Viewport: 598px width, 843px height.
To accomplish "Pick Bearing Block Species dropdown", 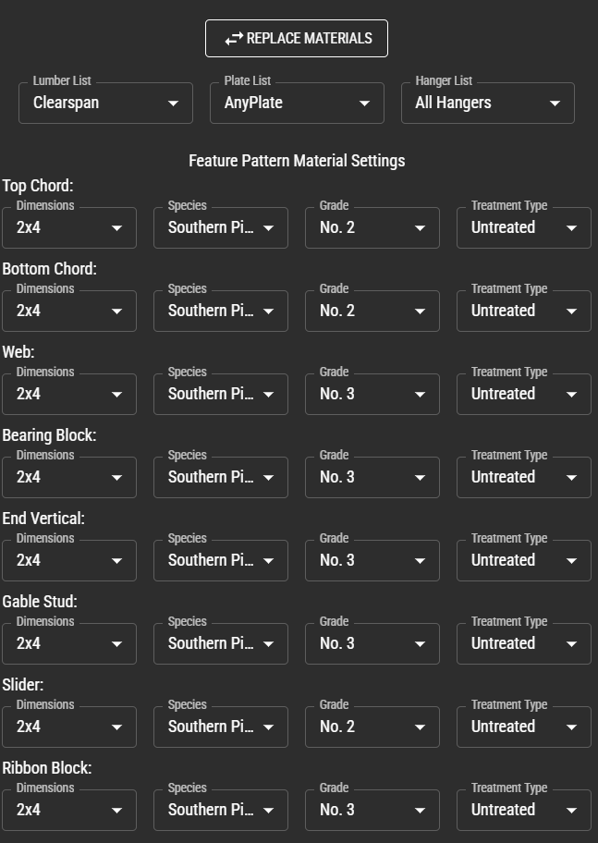I will (221, 477).
